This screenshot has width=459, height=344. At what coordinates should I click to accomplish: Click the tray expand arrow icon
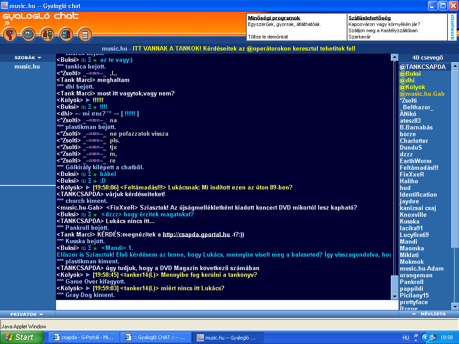pos(425,338)
